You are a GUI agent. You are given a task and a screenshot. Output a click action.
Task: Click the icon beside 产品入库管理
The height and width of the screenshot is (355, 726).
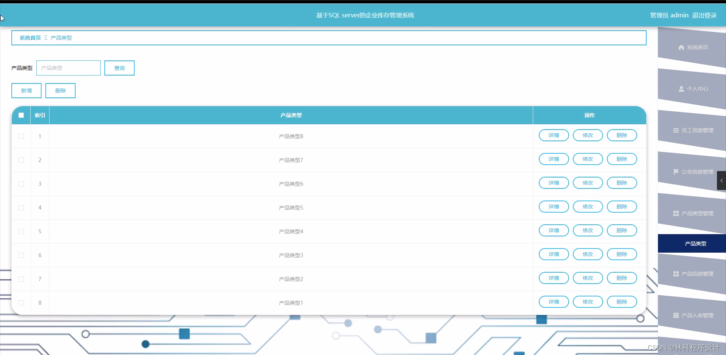pyautogui.click(x=676, y=315)
